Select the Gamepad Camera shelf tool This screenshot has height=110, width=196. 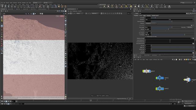click(169, 7)
